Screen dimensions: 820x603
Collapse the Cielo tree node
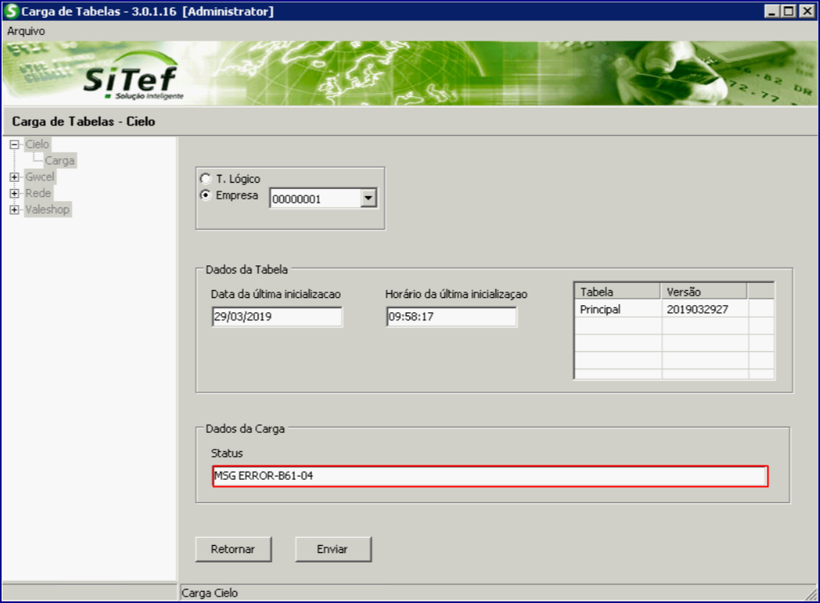[14, 145]
